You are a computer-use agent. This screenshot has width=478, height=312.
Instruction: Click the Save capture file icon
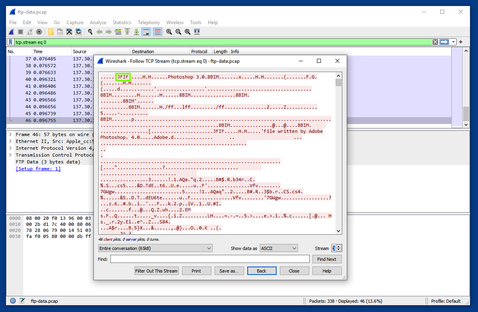click(x=60, y=32)
